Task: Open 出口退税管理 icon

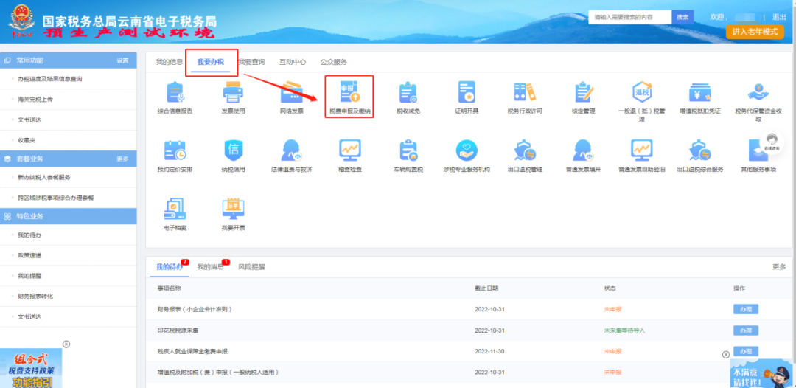Action: click(525, 150)
